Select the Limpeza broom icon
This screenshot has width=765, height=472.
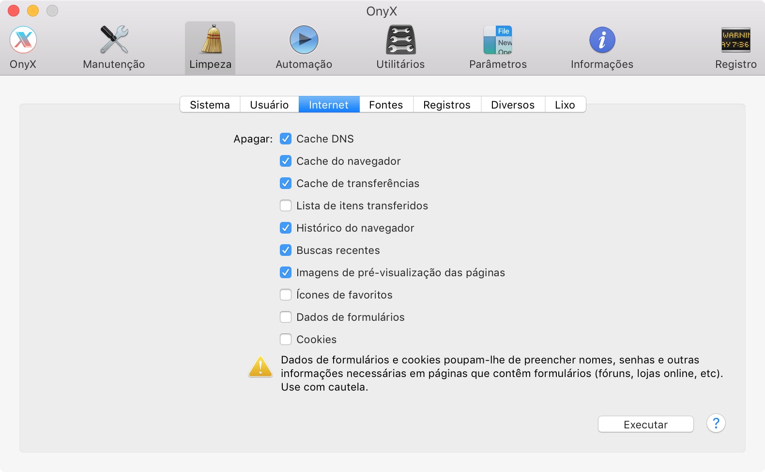tap(211, 40)
